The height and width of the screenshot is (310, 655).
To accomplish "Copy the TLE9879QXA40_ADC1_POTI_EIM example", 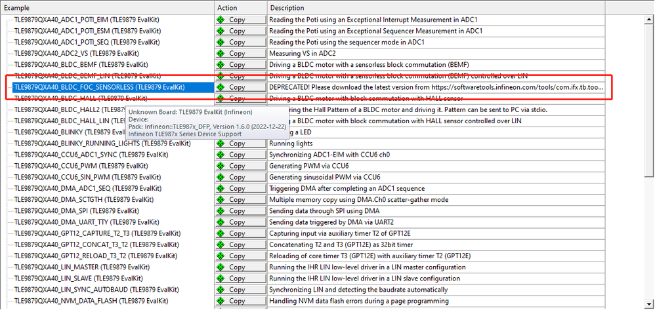I will [x=241, y=20].
